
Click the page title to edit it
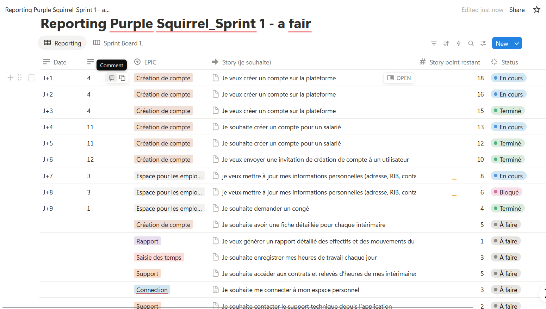pyautogui.click(x=176, y=24)
